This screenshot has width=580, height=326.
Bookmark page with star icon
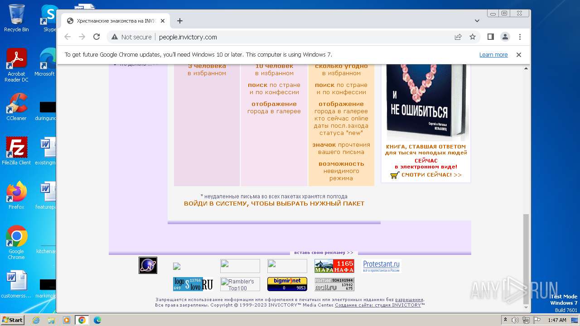(473, 37)
